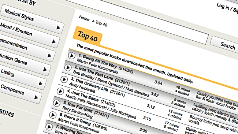238x134 pixels.
Task: Click the 17 mixes count
Action: pyautogui.click(x=172, y=124)
